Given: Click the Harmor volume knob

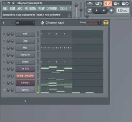Looking at the screenshot, I should point(12,83).
